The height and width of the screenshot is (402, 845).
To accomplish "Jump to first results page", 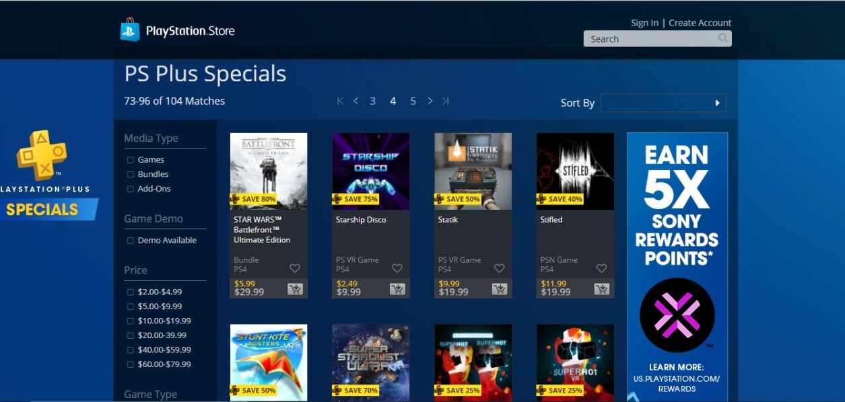I will tap(340, 101).
